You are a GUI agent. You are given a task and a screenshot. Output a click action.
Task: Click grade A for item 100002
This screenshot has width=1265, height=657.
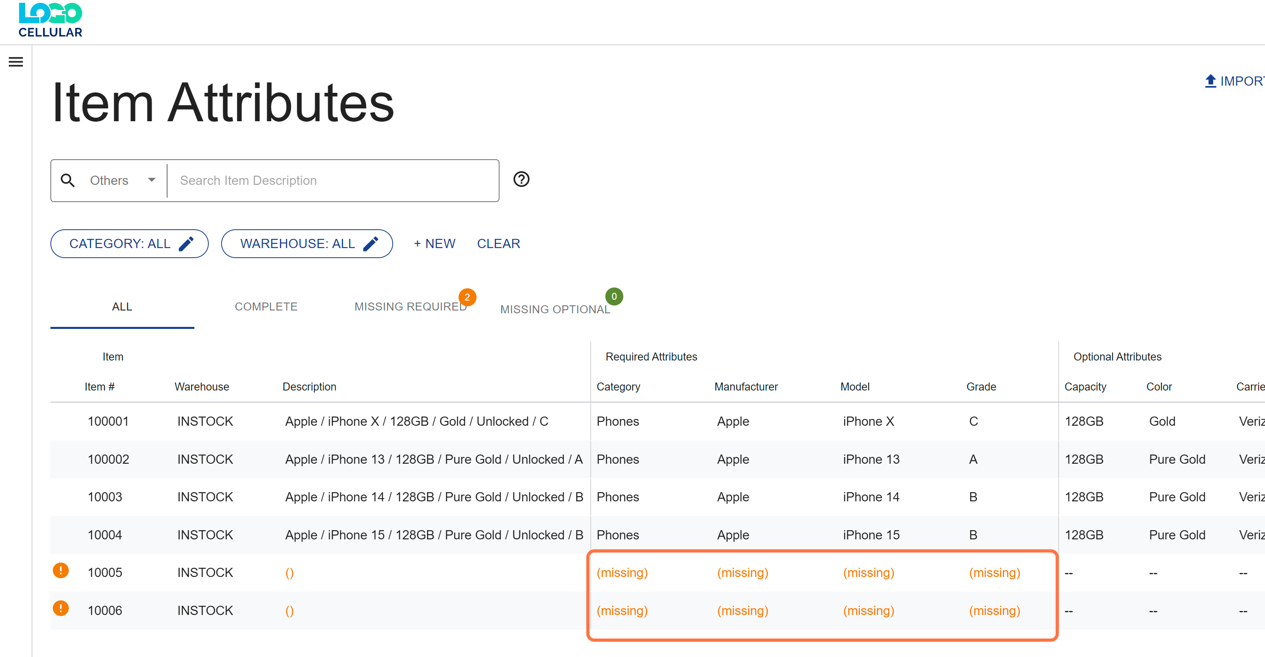tap(973, 459)
